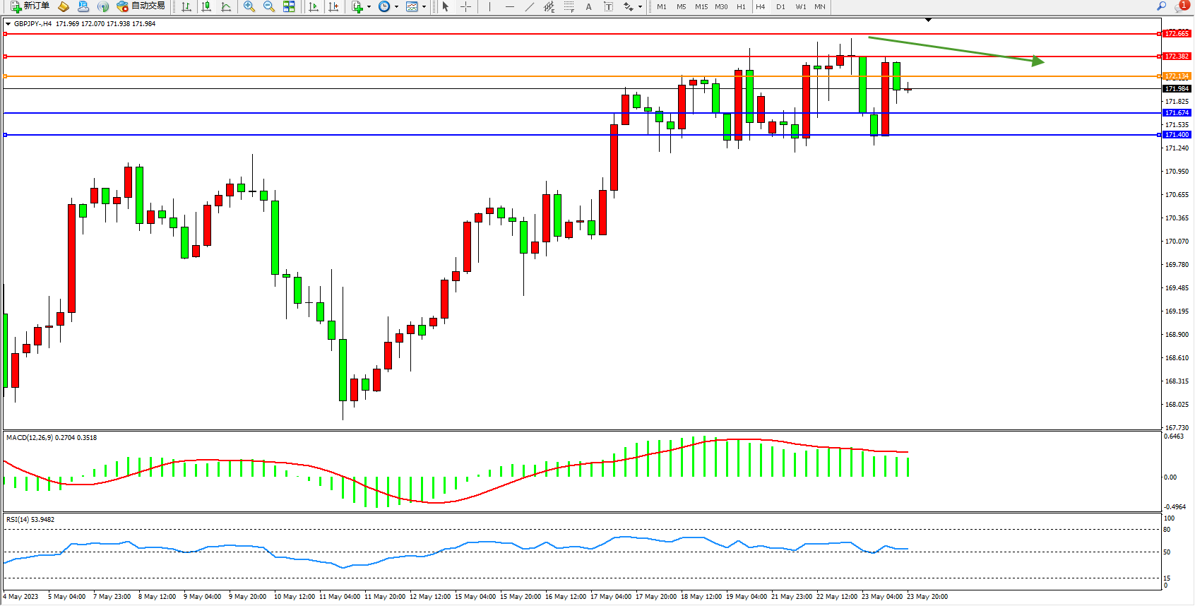Click the green arrow drawn on the chart
This screenshot has height=606, width=1195.
click(x=953, y=49)
